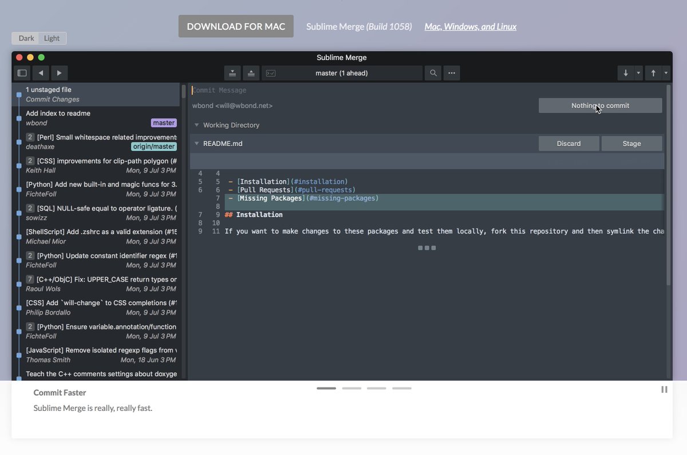
Task: Click the Commit Message input field
Action: 427,90
